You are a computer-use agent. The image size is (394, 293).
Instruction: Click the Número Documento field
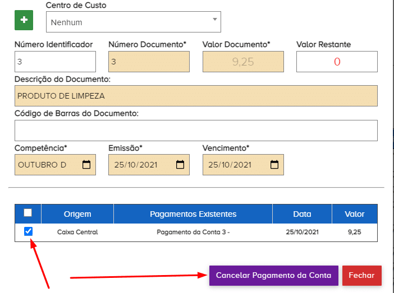point(149,62)
